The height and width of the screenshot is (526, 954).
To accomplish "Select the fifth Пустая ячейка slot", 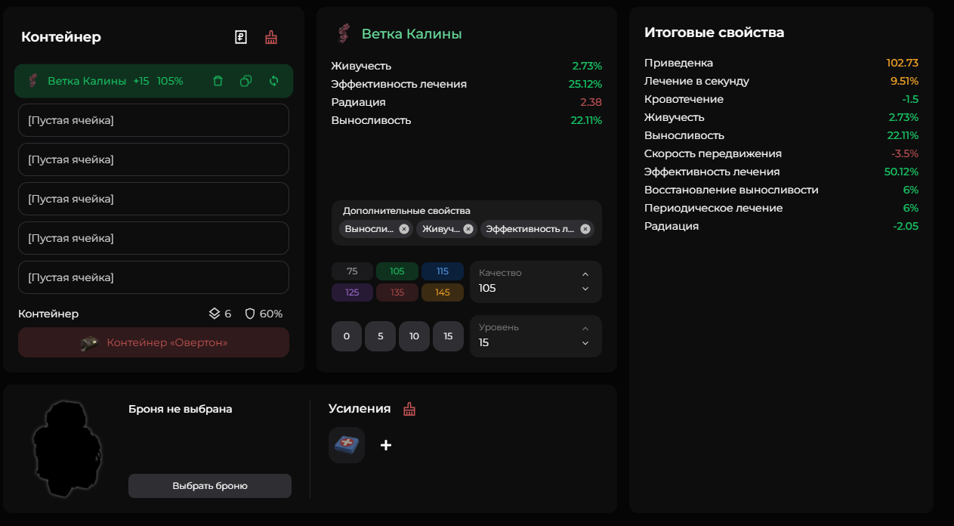I will coord(153,277).
